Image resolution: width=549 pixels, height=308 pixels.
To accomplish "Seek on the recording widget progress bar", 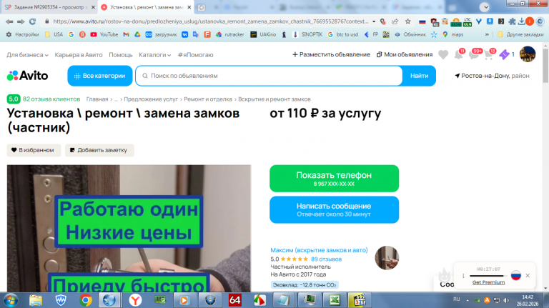I will 488,276.
